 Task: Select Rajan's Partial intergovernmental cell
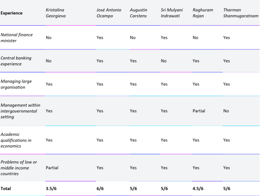tap(199, 111)
